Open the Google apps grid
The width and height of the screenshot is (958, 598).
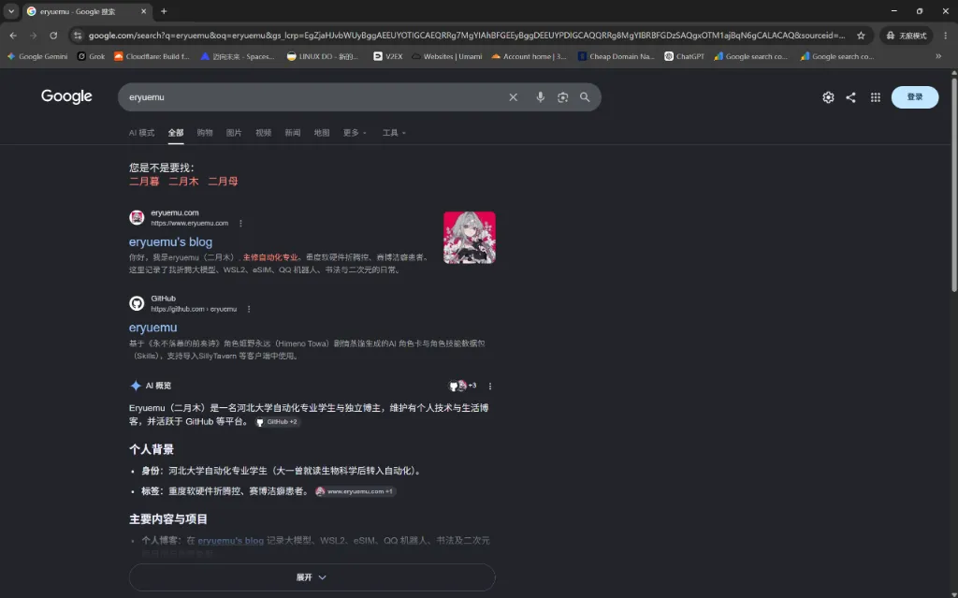click(876, 97)
